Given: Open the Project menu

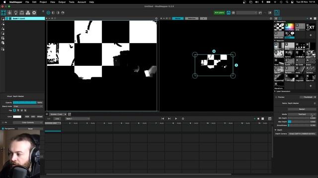Looking at the screenshot, I should 43,2.
